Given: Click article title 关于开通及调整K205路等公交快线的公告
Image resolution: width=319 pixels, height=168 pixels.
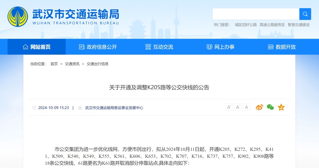Looking at the screenshot, I should pyautogui.click(x=159, y=87).
